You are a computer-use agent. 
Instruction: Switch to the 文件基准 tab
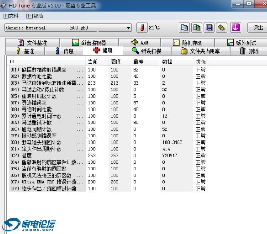pyautogui.click(x=32, y=43)
